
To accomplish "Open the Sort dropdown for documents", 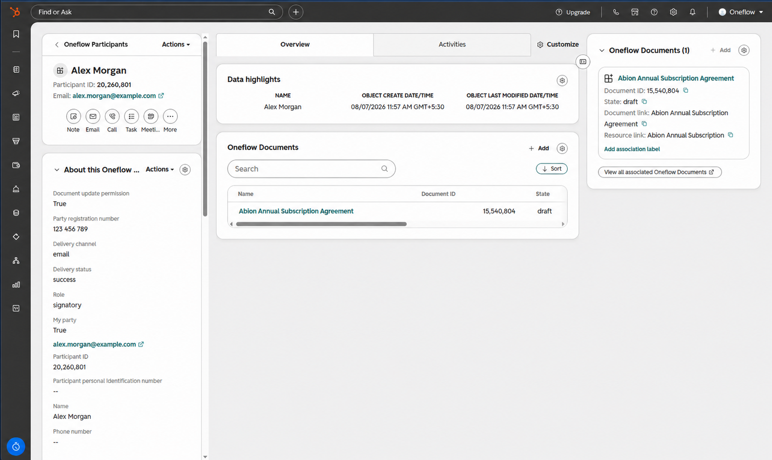I will click(551, 169).
